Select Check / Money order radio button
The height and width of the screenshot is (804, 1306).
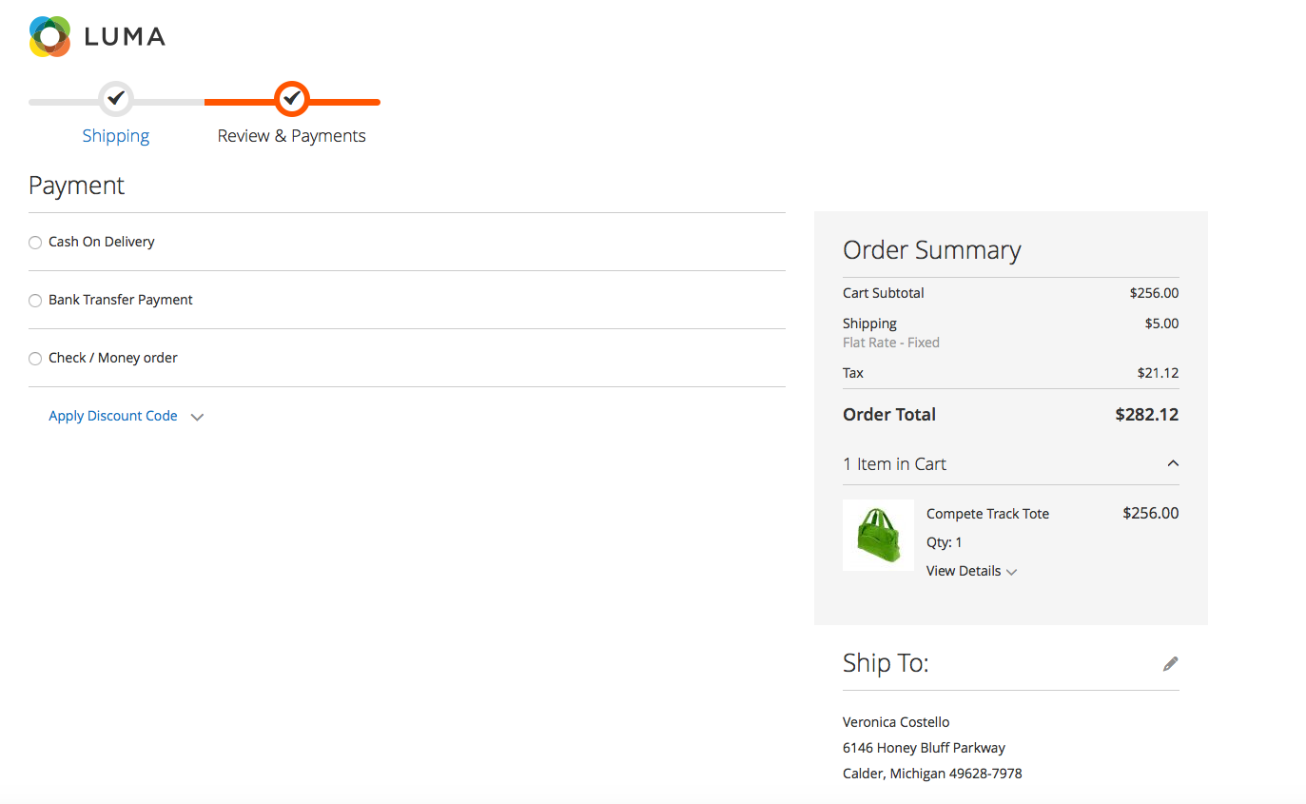35,359
